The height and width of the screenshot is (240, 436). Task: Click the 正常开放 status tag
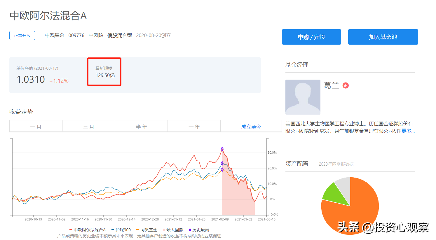[22, 36]
